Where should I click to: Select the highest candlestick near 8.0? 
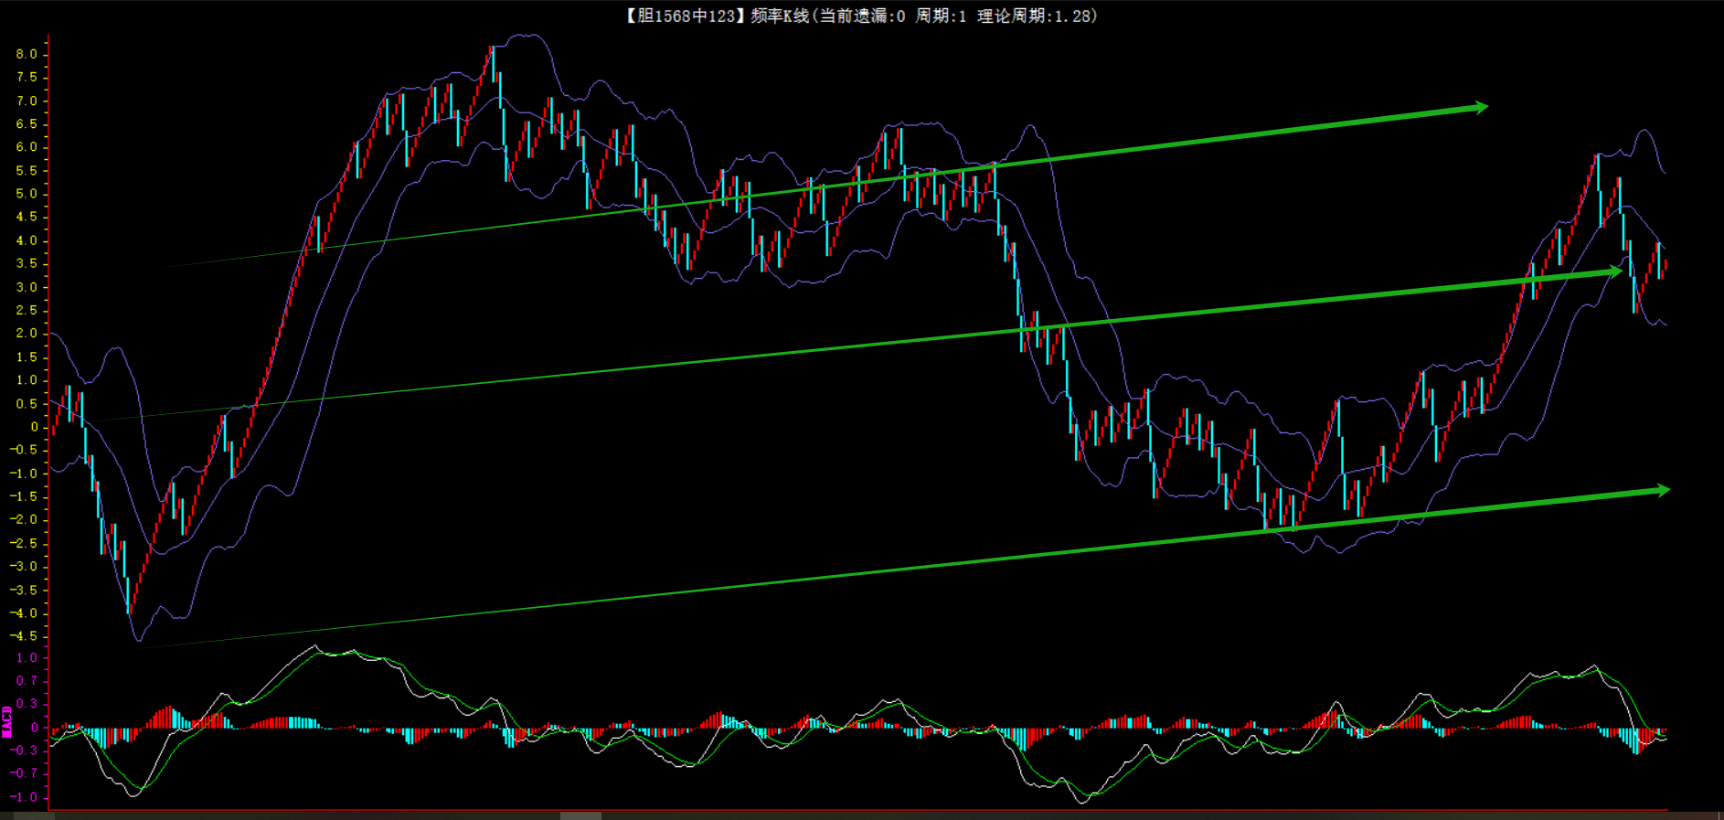pyautogui.click(x=493, y=62)
